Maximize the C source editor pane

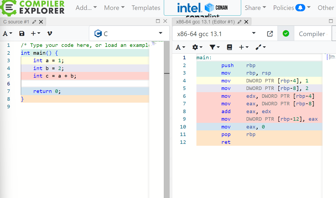coord(158,21)
